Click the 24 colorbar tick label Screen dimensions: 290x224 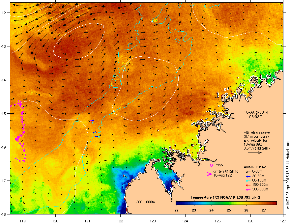[211, 210]
